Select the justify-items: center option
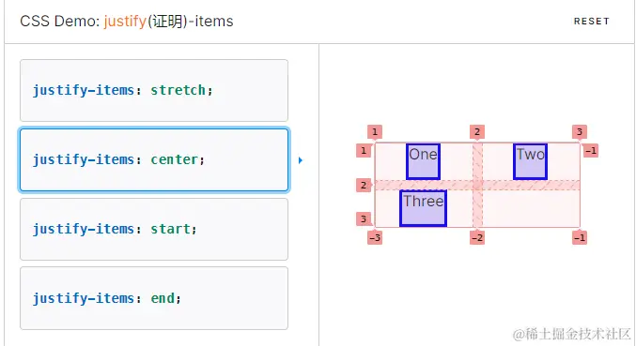The width and height of the screenshot is (636, 346). [154, 159]
